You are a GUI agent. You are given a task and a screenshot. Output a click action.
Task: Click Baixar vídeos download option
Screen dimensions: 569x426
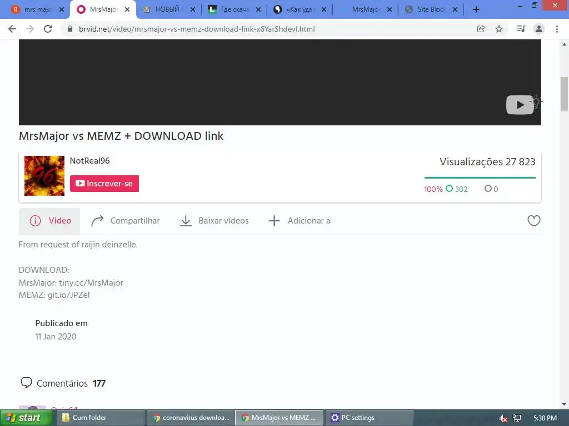tap(214, 221)
